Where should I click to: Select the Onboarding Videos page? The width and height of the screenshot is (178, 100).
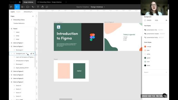click(x=19, y=20)
